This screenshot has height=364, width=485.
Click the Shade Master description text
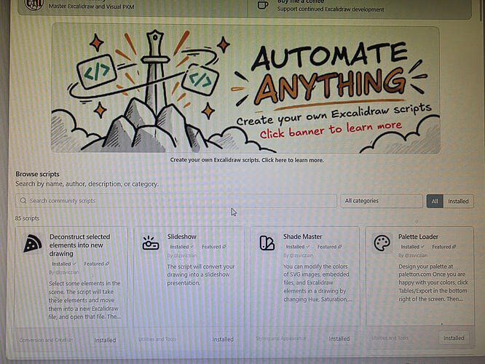[318, 282]
